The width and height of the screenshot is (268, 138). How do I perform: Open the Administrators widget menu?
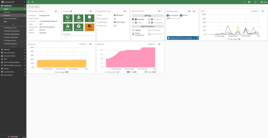[194, 11]
